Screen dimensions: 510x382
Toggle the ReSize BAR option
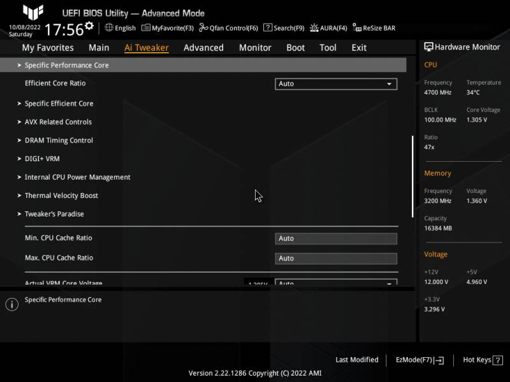374,28
